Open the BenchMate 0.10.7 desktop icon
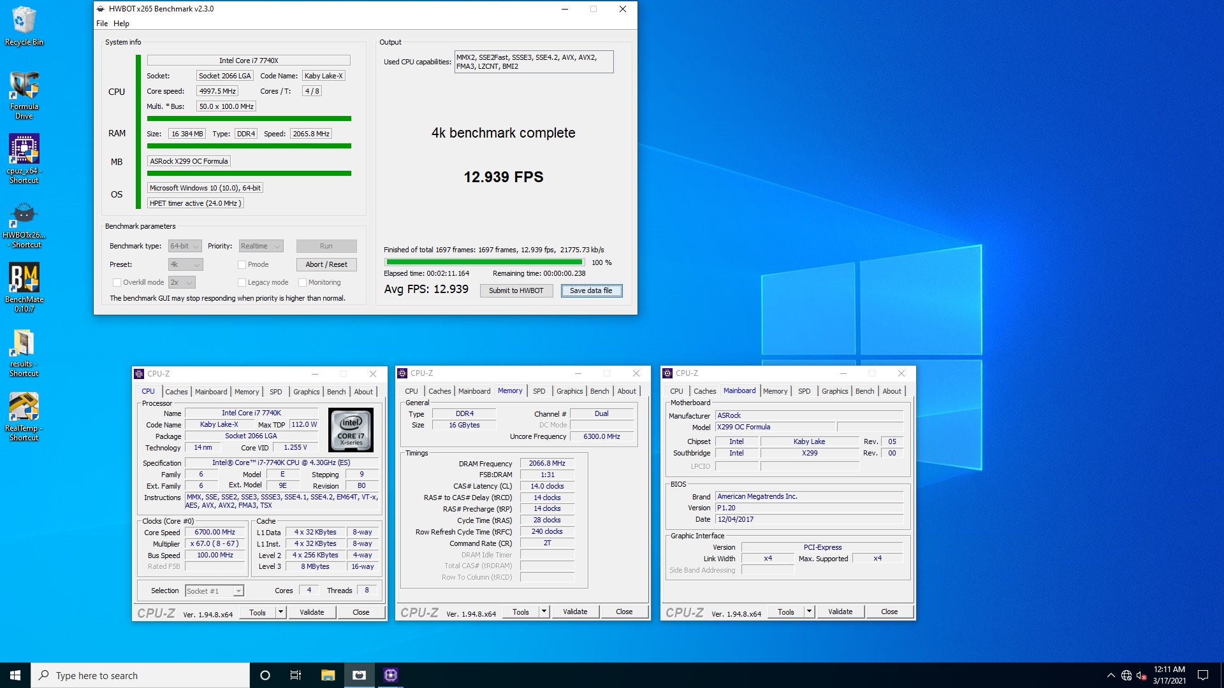Viewport: 1224px width, 688px height. click(x=24, y=287)
